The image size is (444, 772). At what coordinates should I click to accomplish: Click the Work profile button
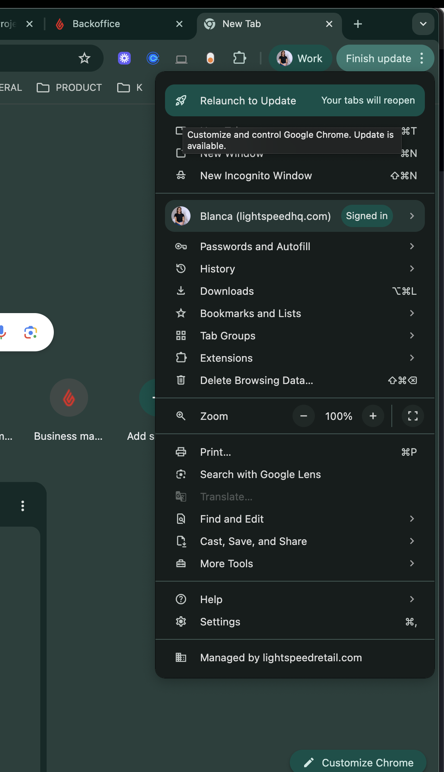[x=300, y=59]
